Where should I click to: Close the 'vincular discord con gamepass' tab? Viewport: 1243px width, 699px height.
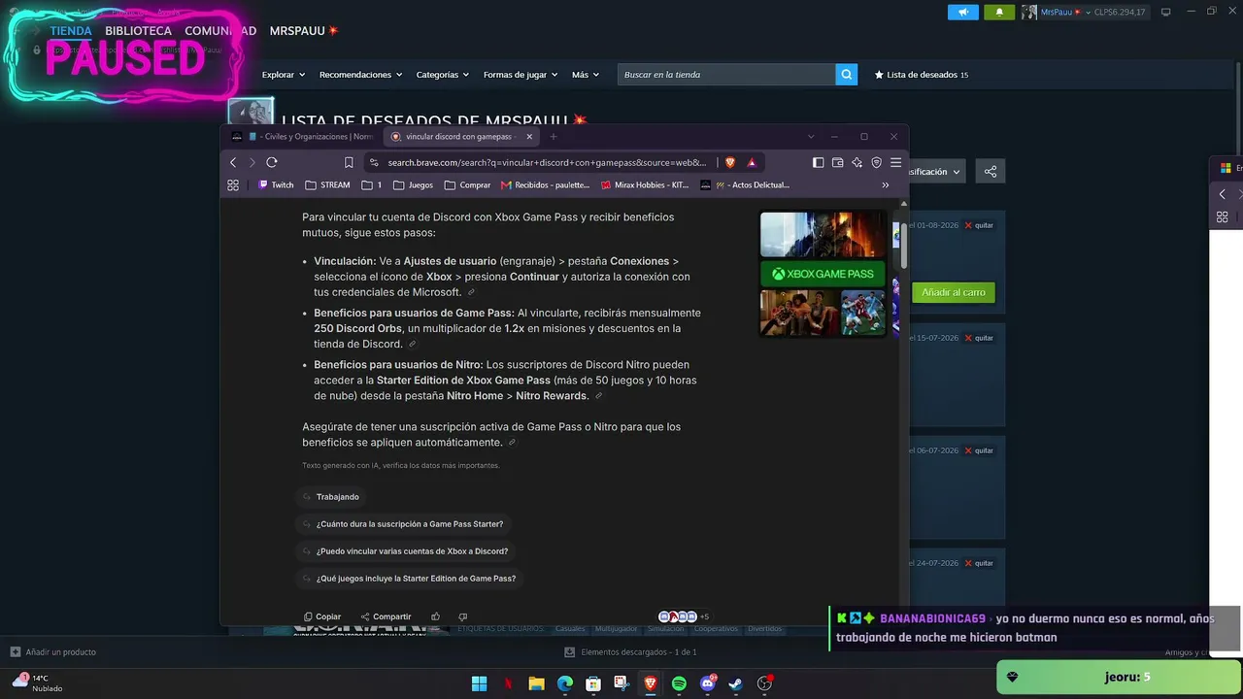click(529, 137)
